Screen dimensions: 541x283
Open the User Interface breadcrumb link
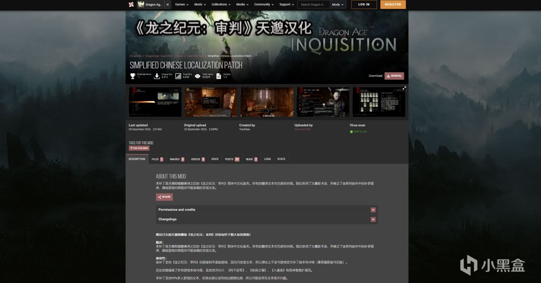tap(195, 56)
